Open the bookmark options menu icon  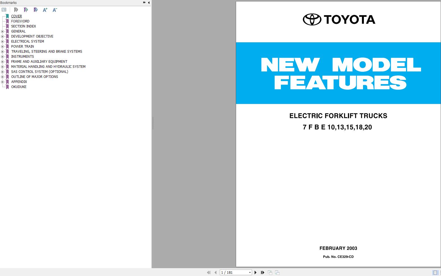point(4,10)
